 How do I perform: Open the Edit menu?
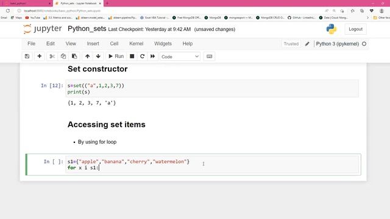point(50,44)
